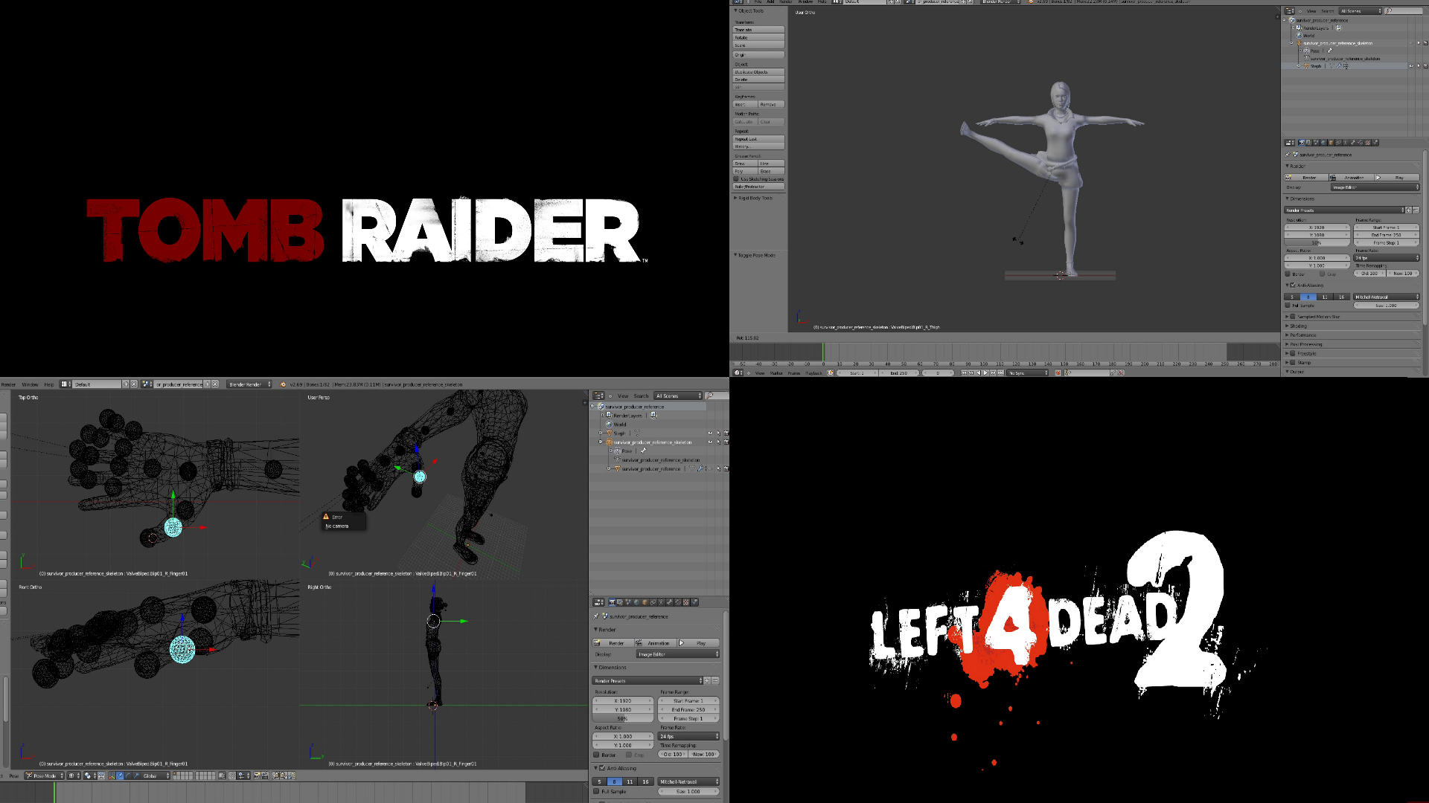The image size is (1429, 803).
Task: Click inside the outliner search field
Action: (714, 396)
